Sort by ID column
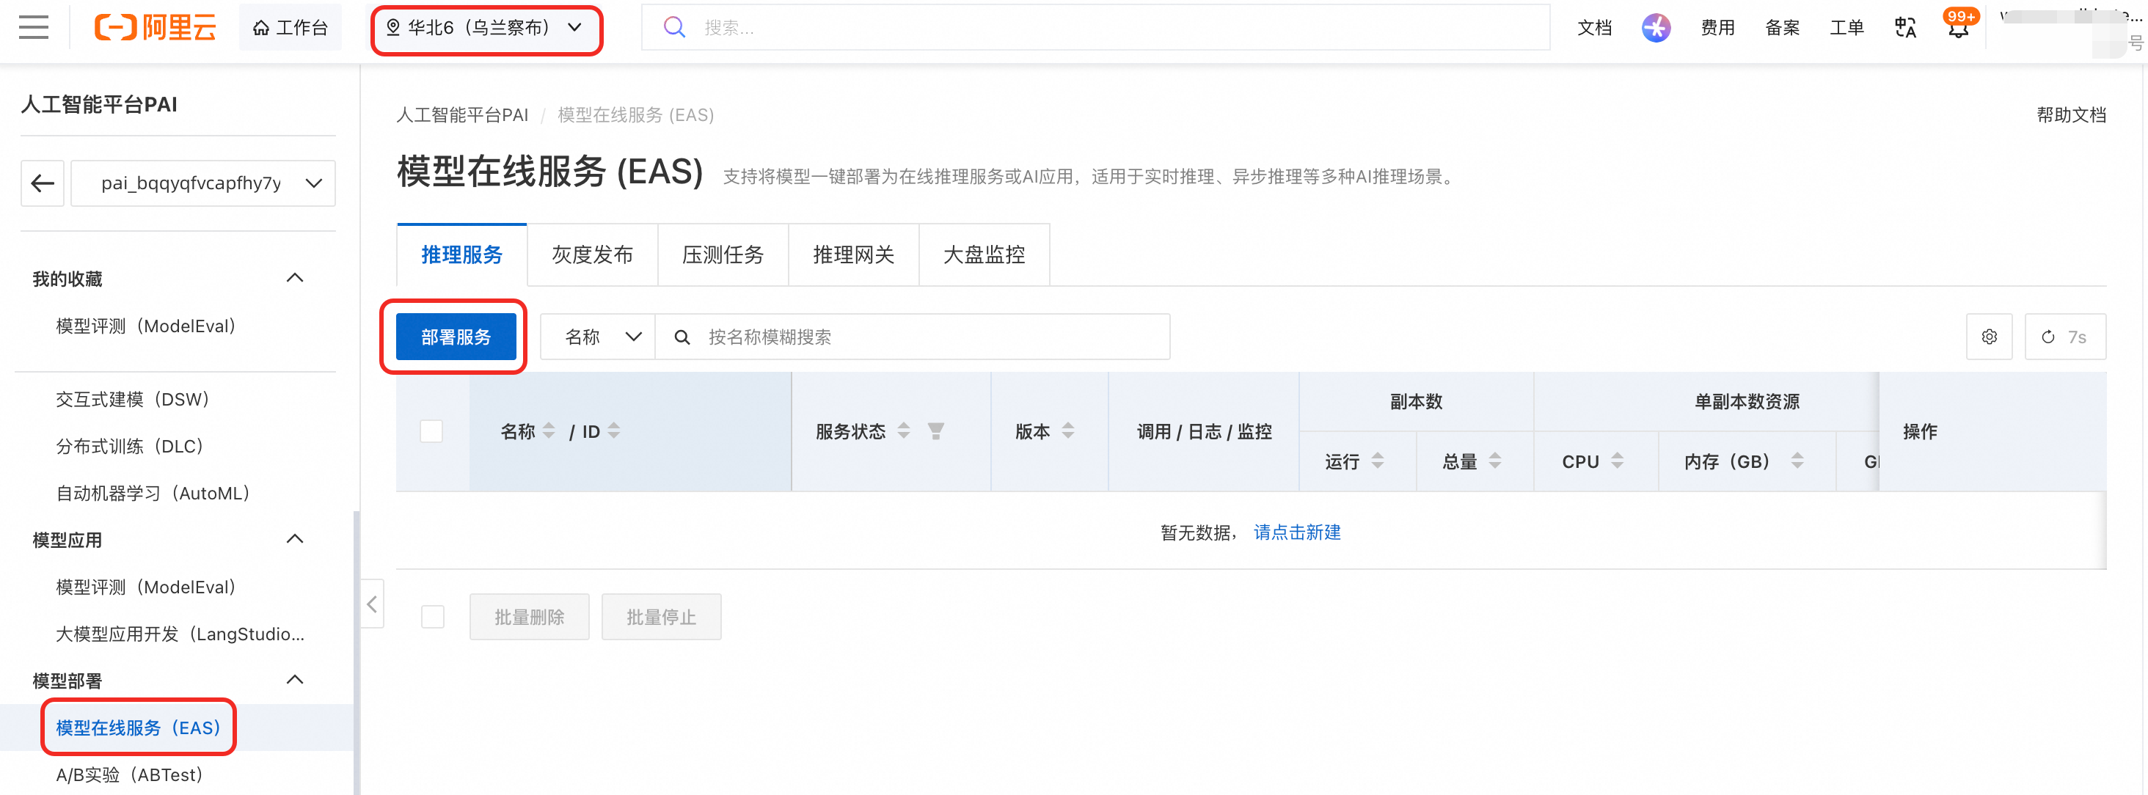 (x=614, y=431)
